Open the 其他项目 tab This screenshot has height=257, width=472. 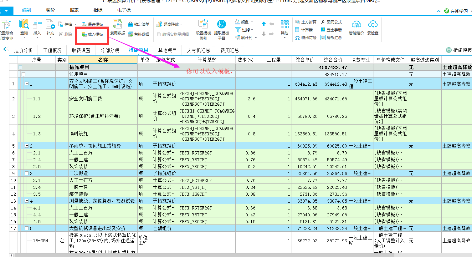pyautogui.click(x=167, y=50)
